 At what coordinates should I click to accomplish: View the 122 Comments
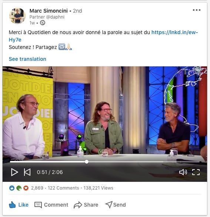pos(63,188)
